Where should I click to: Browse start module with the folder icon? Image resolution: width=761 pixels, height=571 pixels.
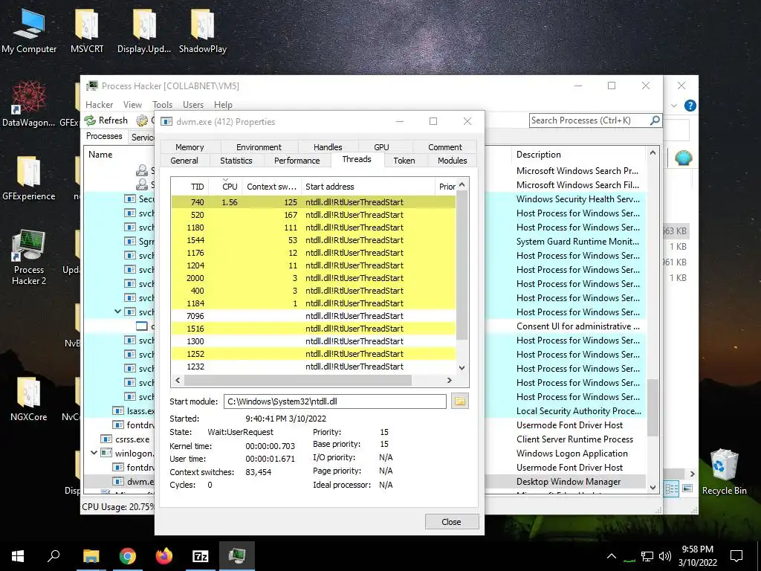tap(459, 401)
